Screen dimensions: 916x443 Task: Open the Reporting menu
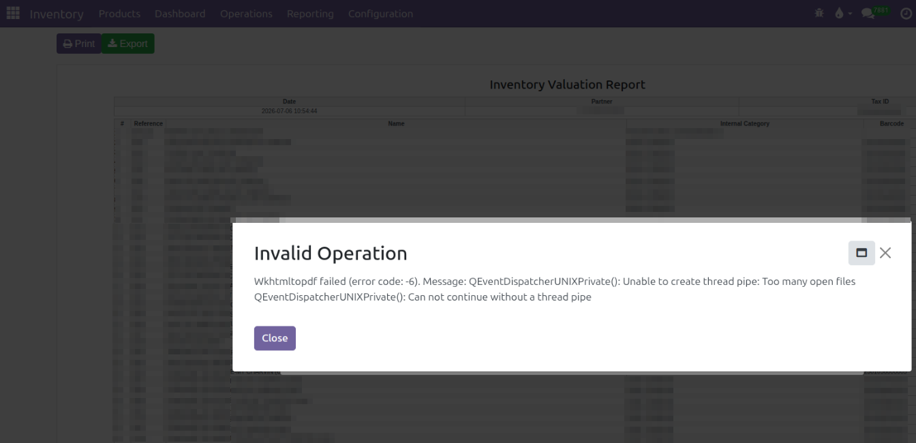pos(310,14)
